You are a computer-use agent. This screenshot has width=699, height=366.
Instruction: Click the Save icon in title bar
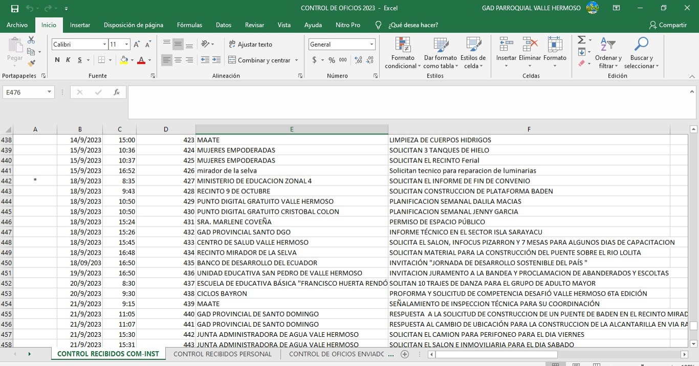click(14, 8)
